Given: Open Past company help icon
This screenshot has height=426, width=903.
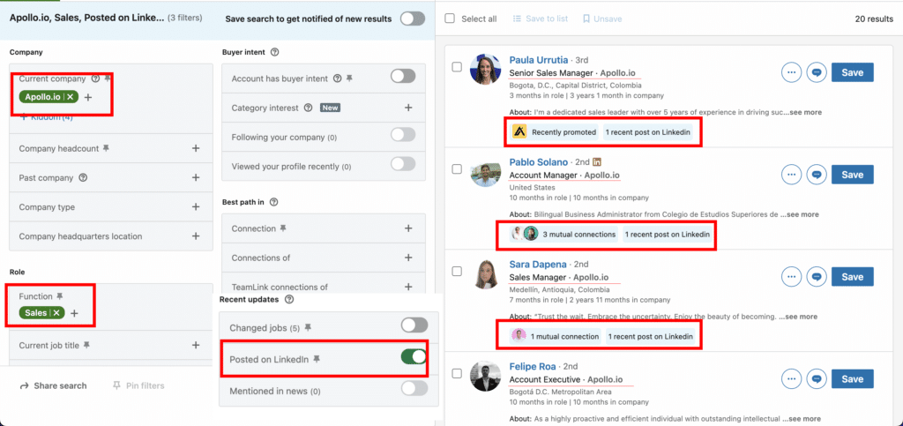Looking at the screenshot, I should pyautogui.click(x=83, y=178).
